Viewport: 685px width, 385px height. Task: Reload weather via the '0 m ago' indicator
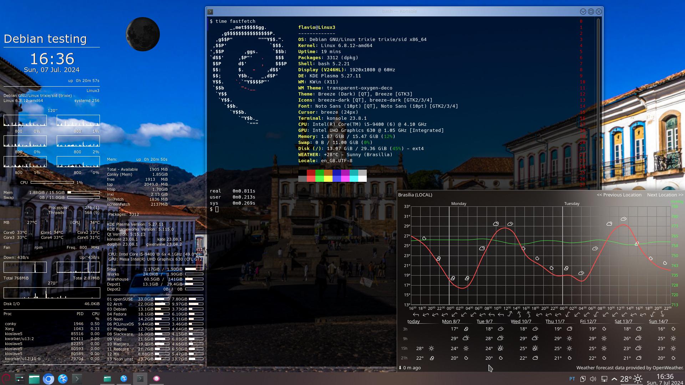pos(410,368)
